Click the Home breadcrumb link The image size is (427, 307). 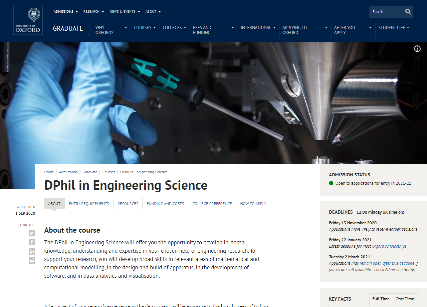(x=49, y=172)
